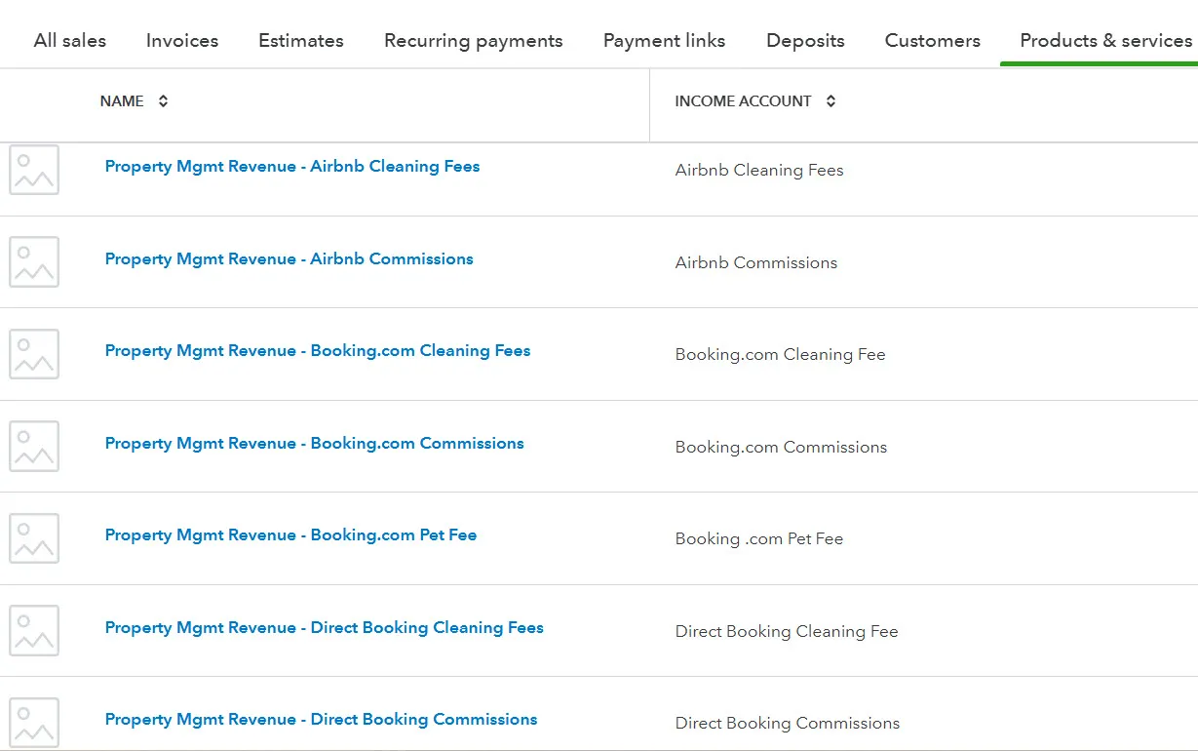Sort by Income Account column arrows
The image size is (1198, 751).
click(831, 101)
